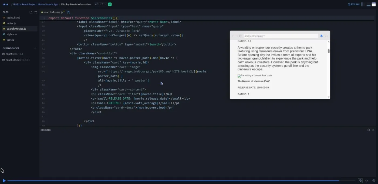Add a new dependency with plus icon

click(x=35, y=48)
